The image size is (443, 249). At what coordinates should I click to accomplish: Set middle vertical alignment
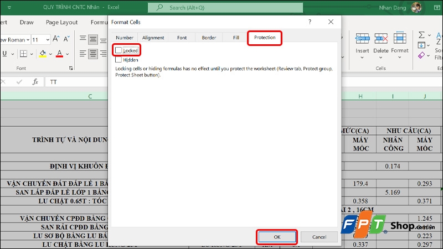pyautogui.click(x=93, y=39)
